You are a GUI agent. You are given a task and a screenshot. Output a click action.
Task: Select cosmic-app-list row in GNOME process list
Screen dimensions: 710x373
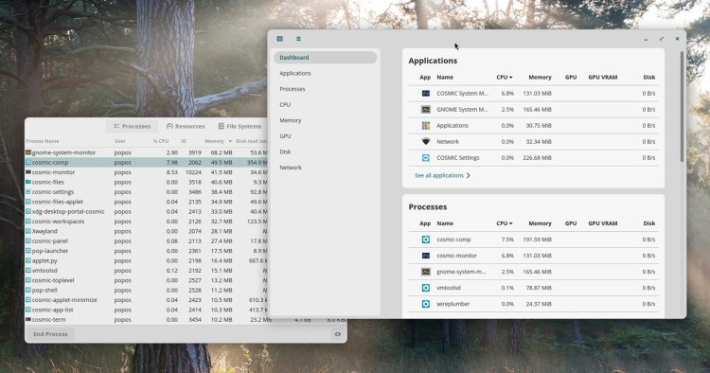tap(147, 311)
